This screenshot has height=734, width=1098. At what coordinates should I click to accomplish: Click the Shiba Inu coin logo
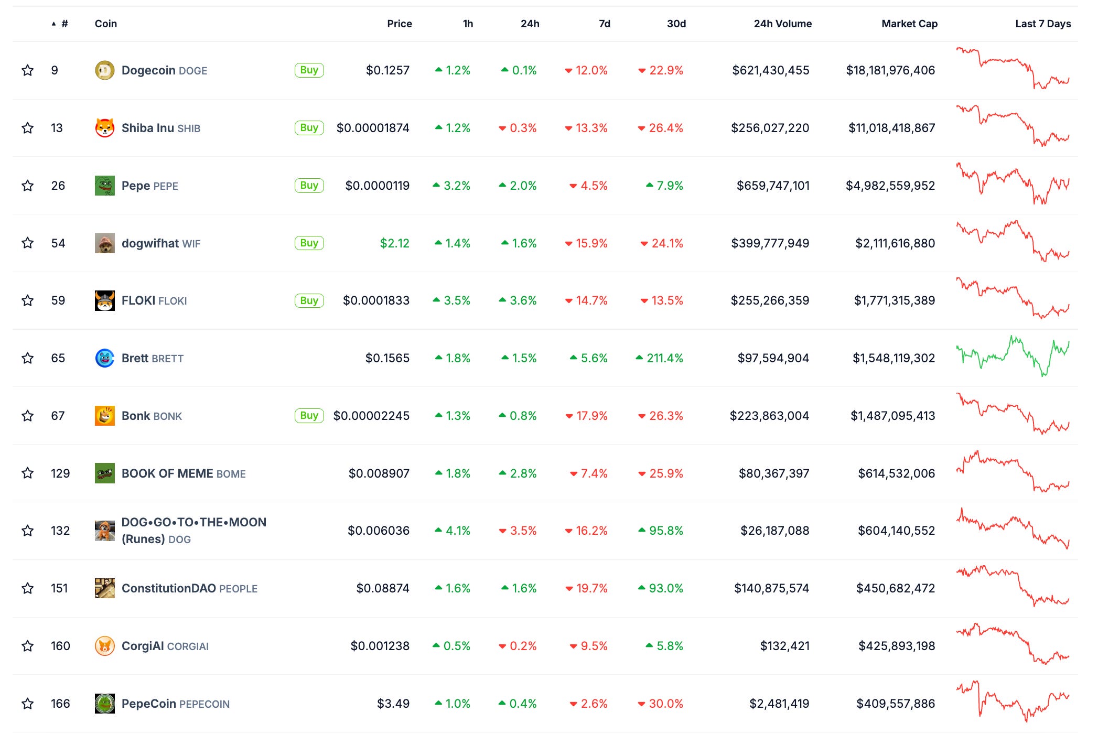104,128
